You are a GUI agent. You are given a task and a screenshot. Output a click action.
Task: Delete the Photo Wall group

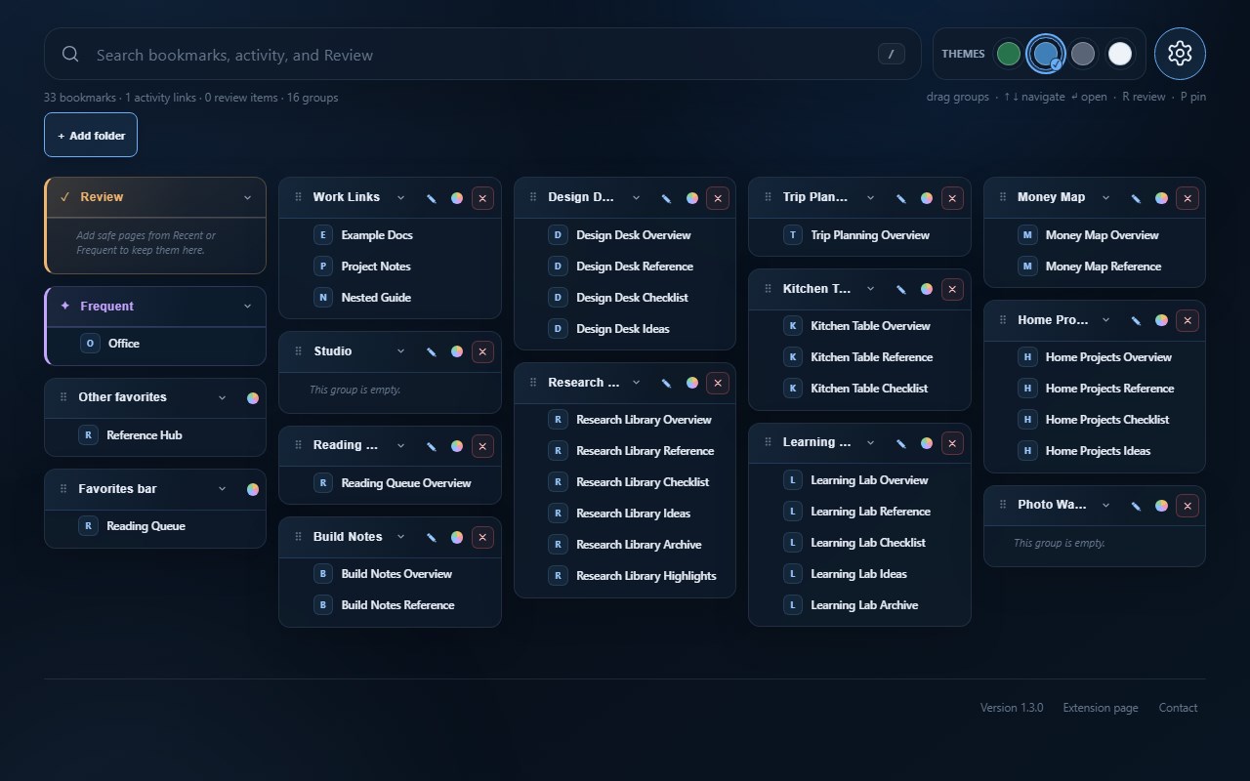1187,506
